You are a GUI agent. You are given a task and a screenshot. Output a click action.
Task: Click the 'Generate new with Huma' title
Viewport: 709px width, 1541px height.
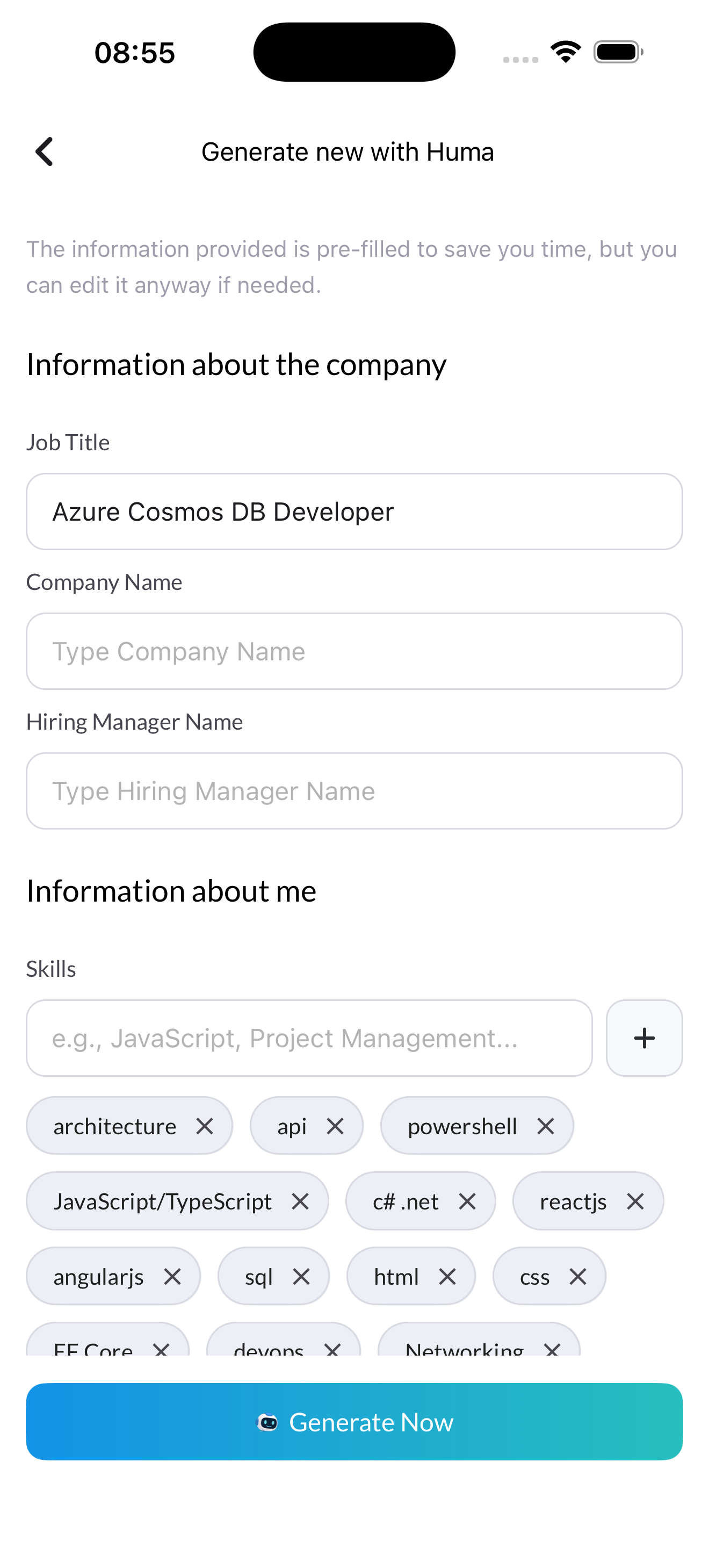pyautogui.click(x=348, y=152)
